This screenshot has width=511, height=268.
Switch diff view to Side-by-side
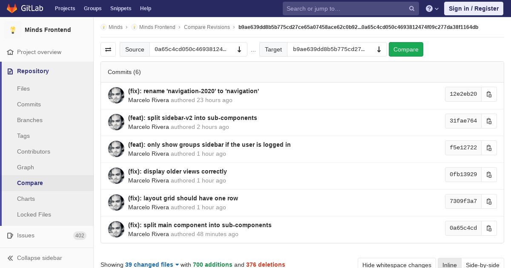pyautogui.click(x=483, y=265)
